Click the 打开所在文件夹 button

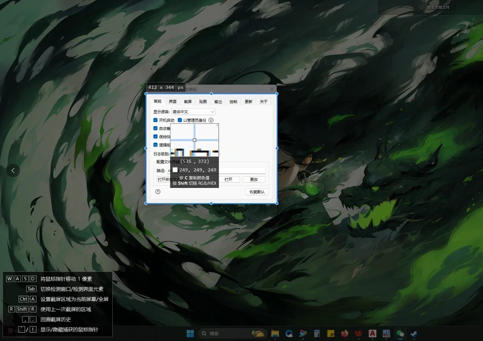point(164,180)
